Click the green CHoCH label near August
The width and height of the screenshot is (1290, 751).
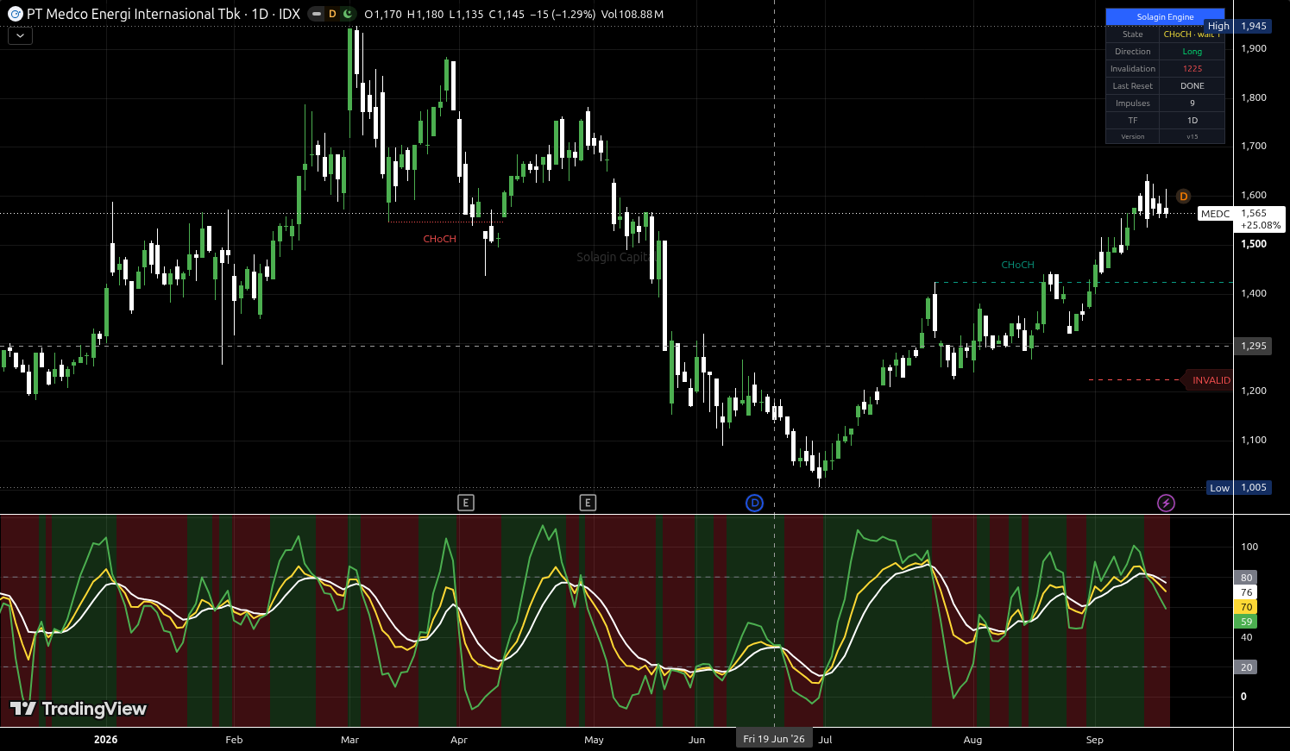point(1017,265)
